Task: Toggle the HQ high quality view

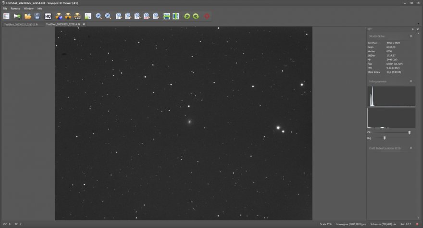Action: tap(48, 16)
